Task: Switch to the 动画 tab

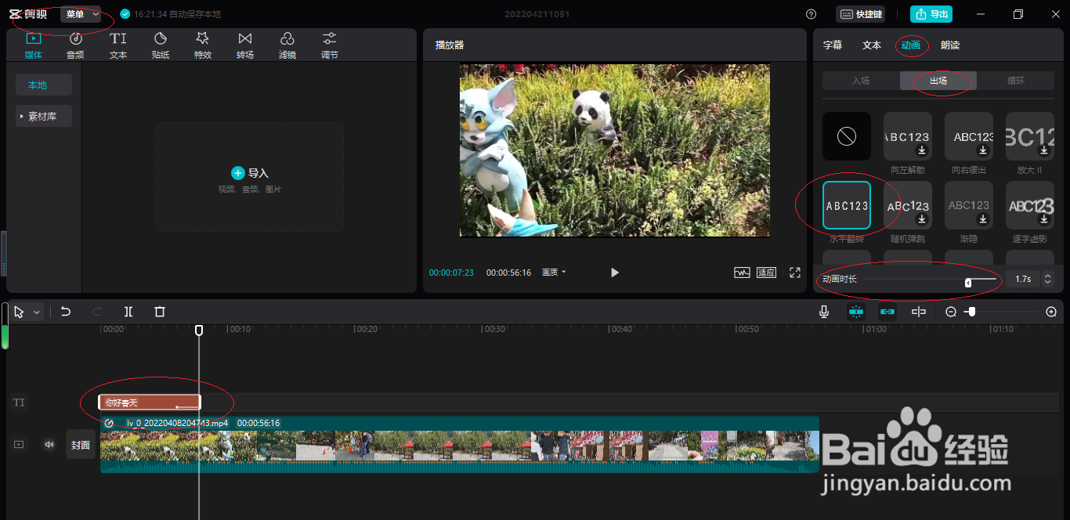Action: pyautogui.click(x=911, y=45)
